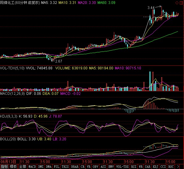Screen dimensions: 184x169
Task: Choose the MACD indicator tab in bottom bar
Action: pos(32,167)
